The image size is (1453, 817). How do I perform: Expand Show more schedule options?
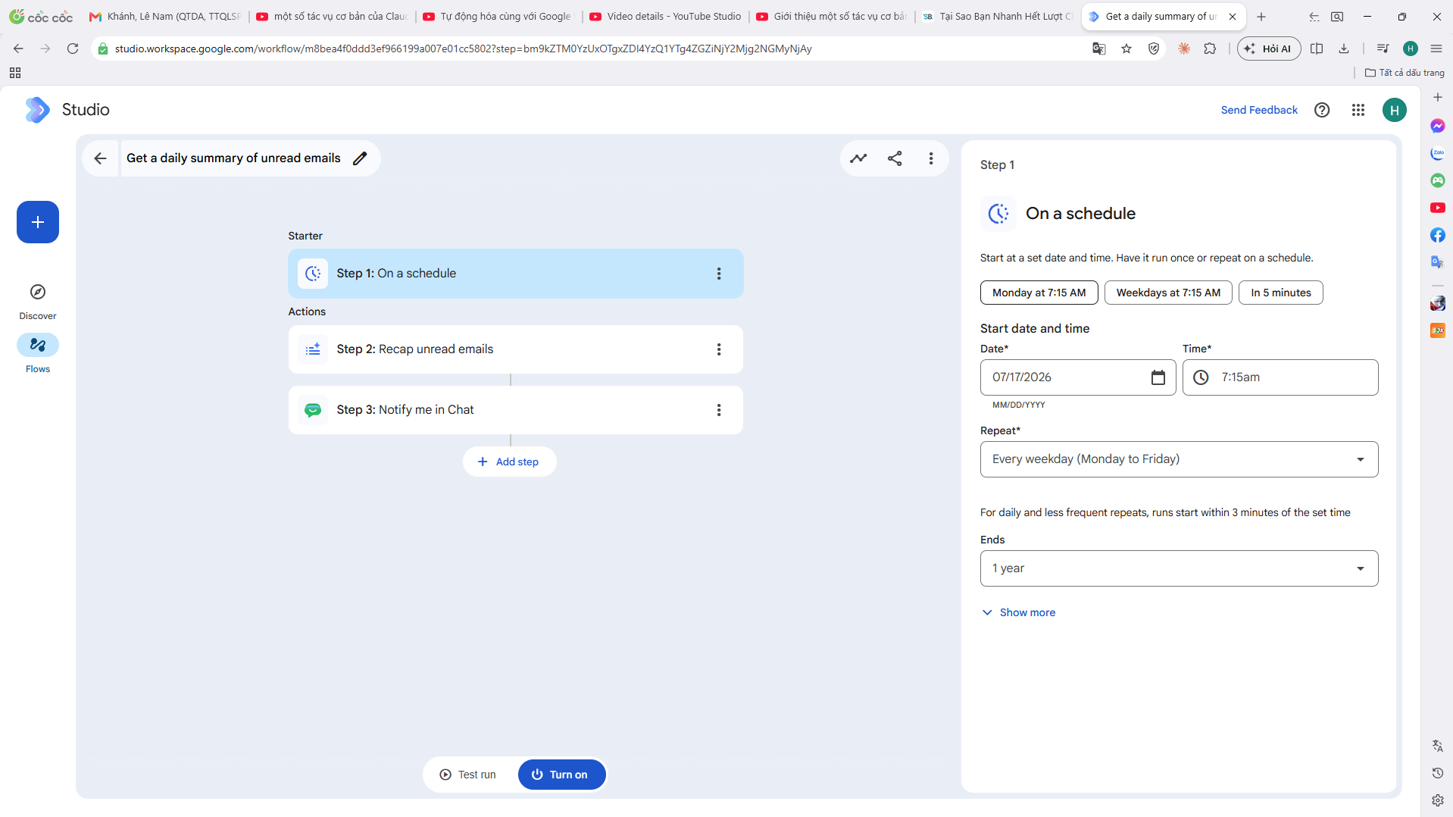coord(1019,612)
